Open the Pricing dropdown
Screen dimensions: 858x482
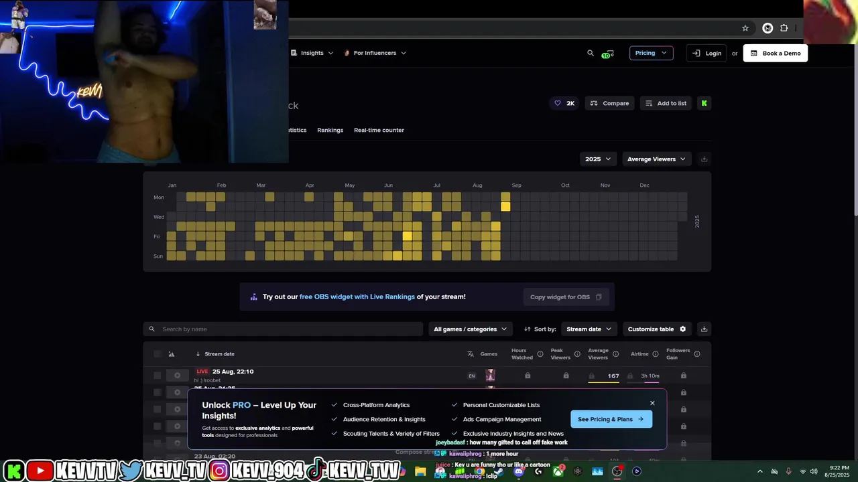click(651, 53)
